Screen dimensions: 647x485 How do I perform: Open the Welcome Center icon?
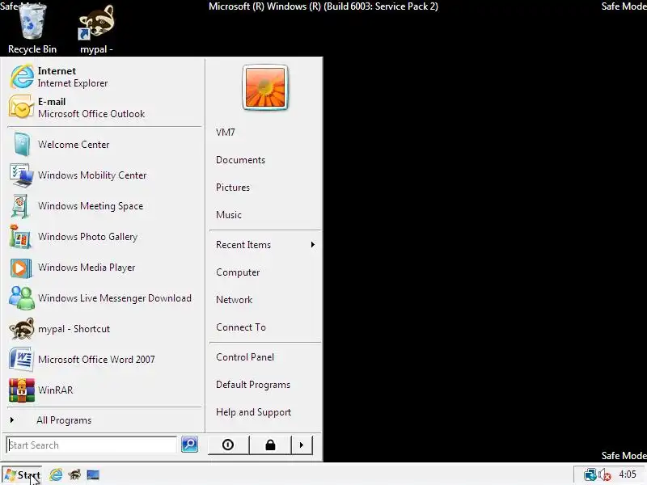(22, 145)
